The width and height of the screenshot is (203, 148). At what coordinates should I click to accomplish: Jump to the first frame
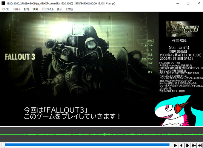[x=193, y=145]
